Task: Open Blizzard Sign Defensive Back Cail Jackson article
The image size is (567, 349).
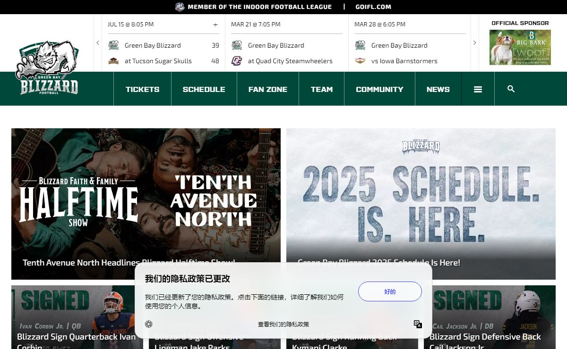Action: click(490, 317)
